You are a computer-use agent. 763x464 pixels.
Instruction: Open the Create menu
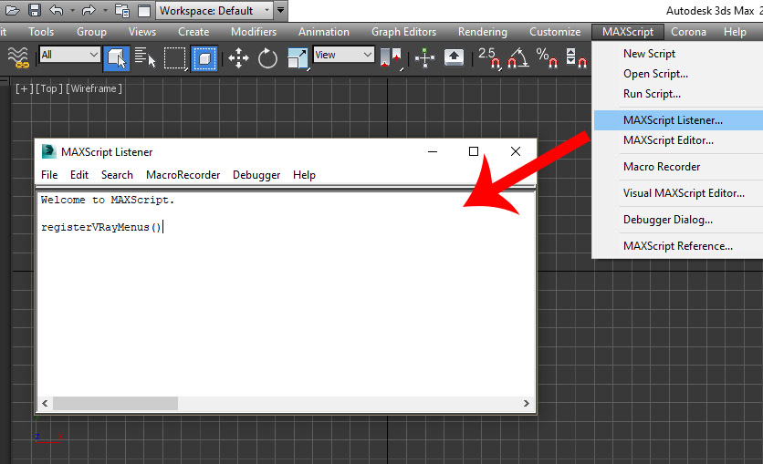pos(193,32)
